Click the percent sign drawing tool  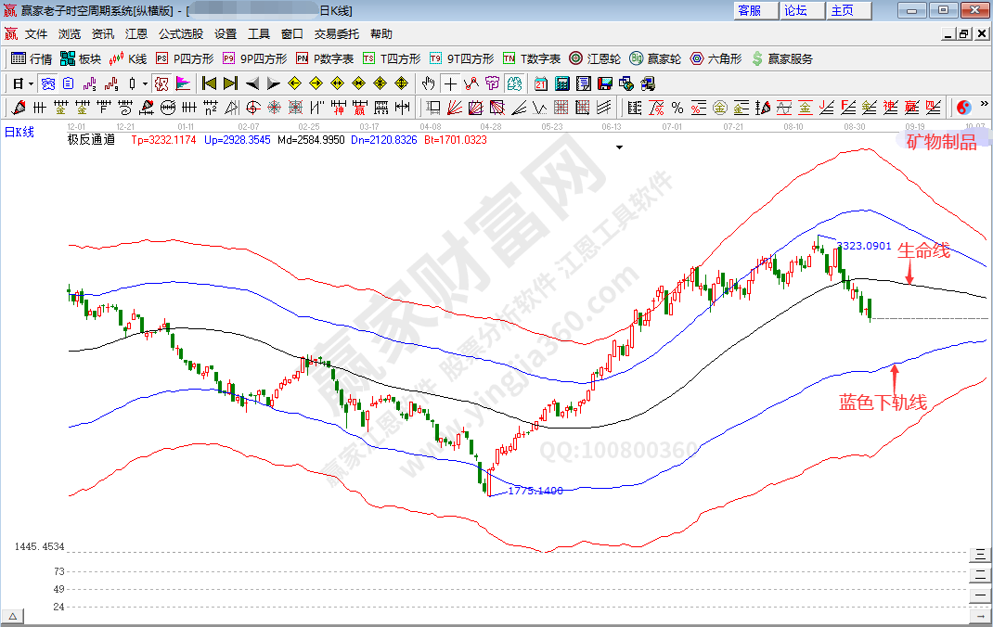coord(677,107)
